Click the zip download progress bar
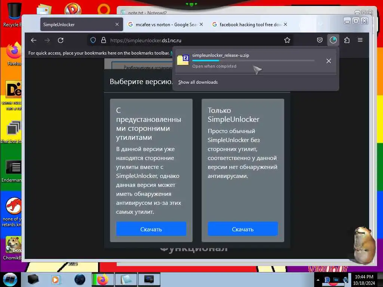Viewport: 383px width, 287px height. pos(253,61)
